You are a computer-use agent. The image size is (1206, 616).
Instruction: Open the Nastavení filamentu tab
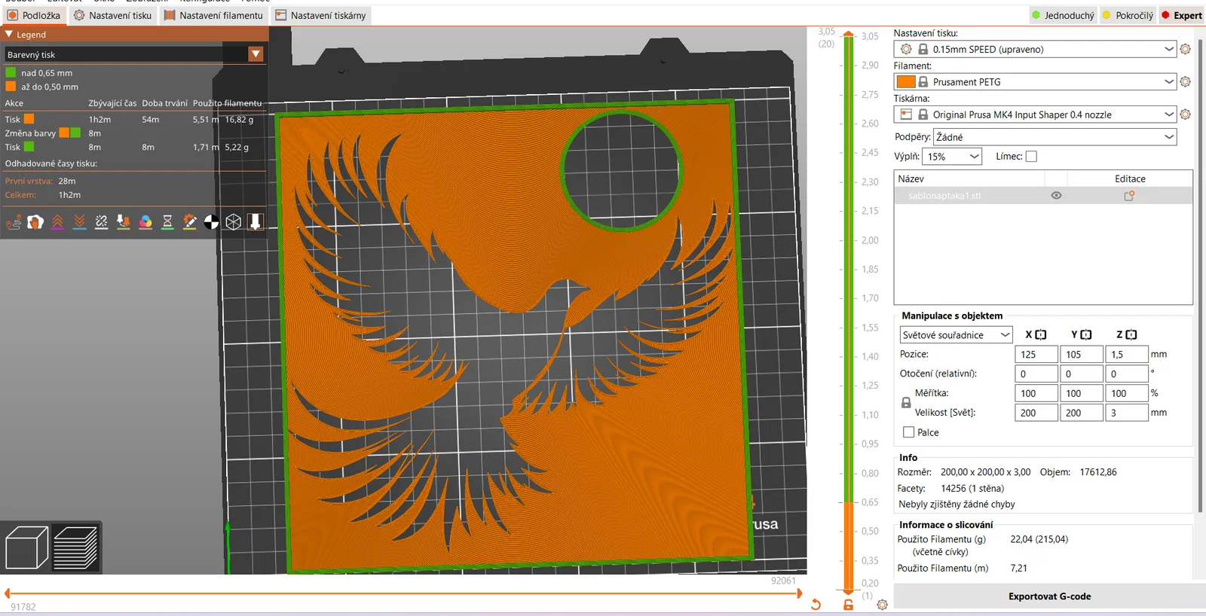213,15
